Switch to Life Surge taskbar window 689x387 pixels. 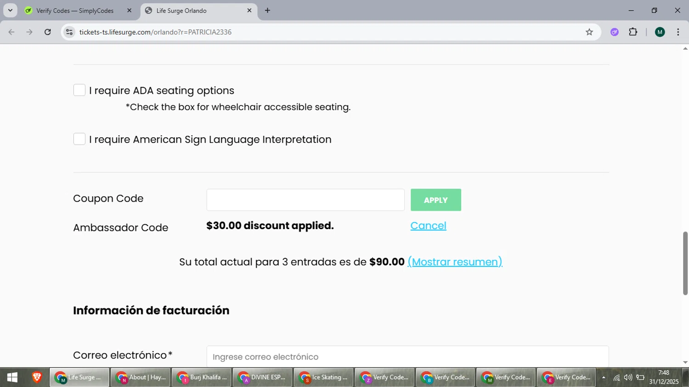pos(79,377)
